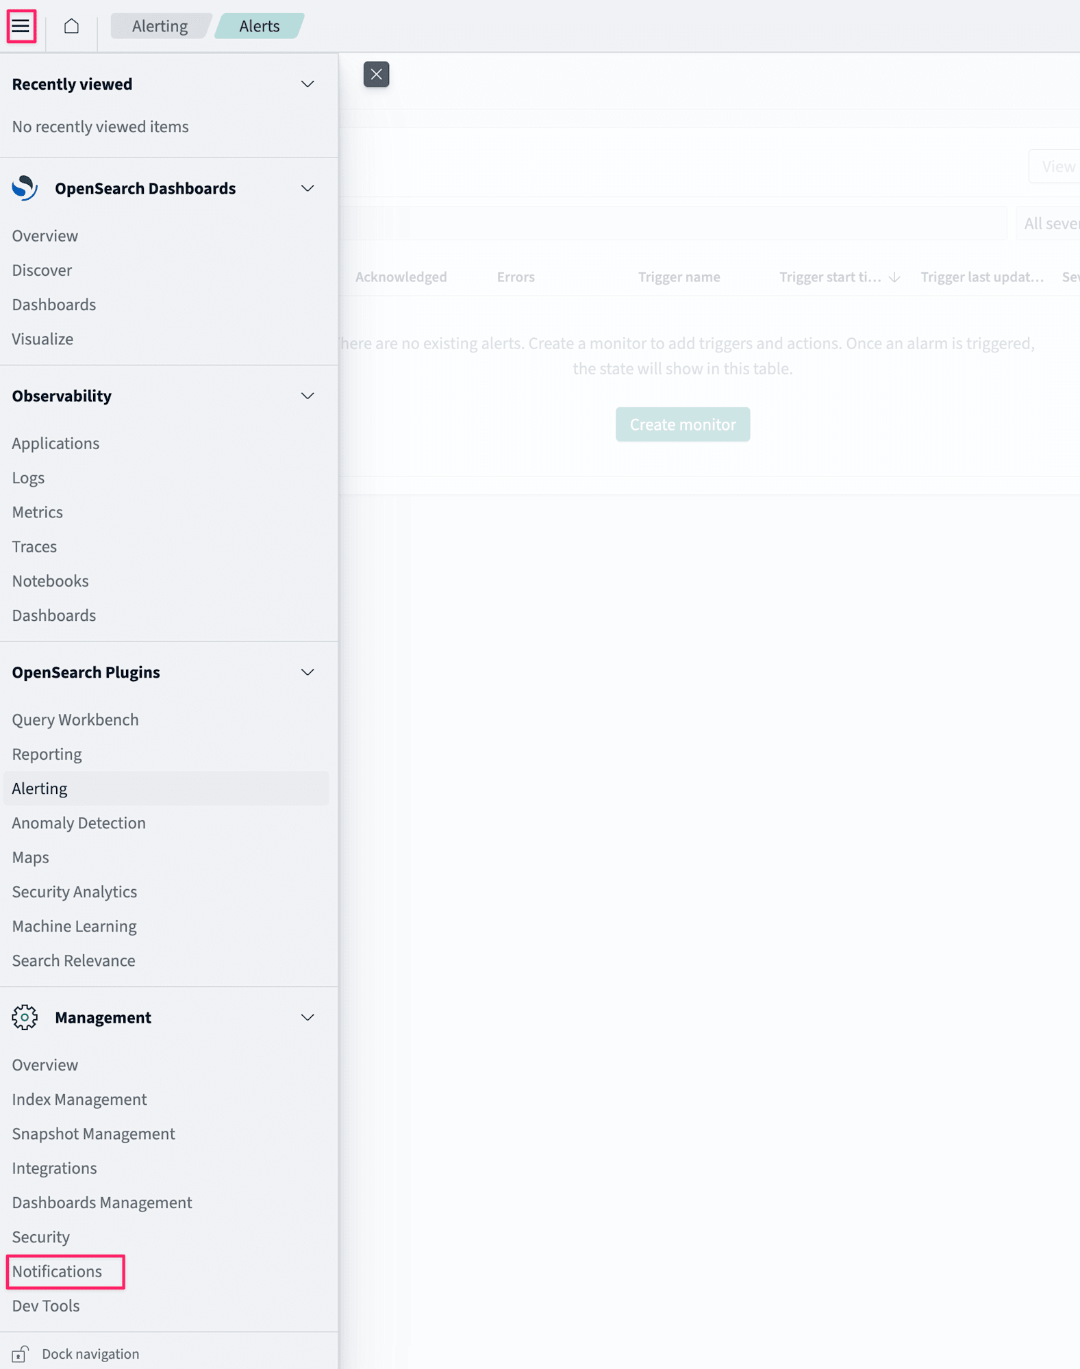Image resolution: width=1080 pixels, height=1369 pixels.
Task: Open the All severity levels dropdown
Action: 1048,223
